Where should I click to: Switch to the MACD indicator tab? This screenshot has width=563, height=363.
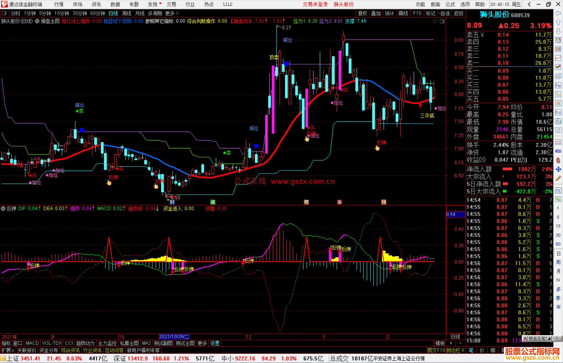point(32,343)
